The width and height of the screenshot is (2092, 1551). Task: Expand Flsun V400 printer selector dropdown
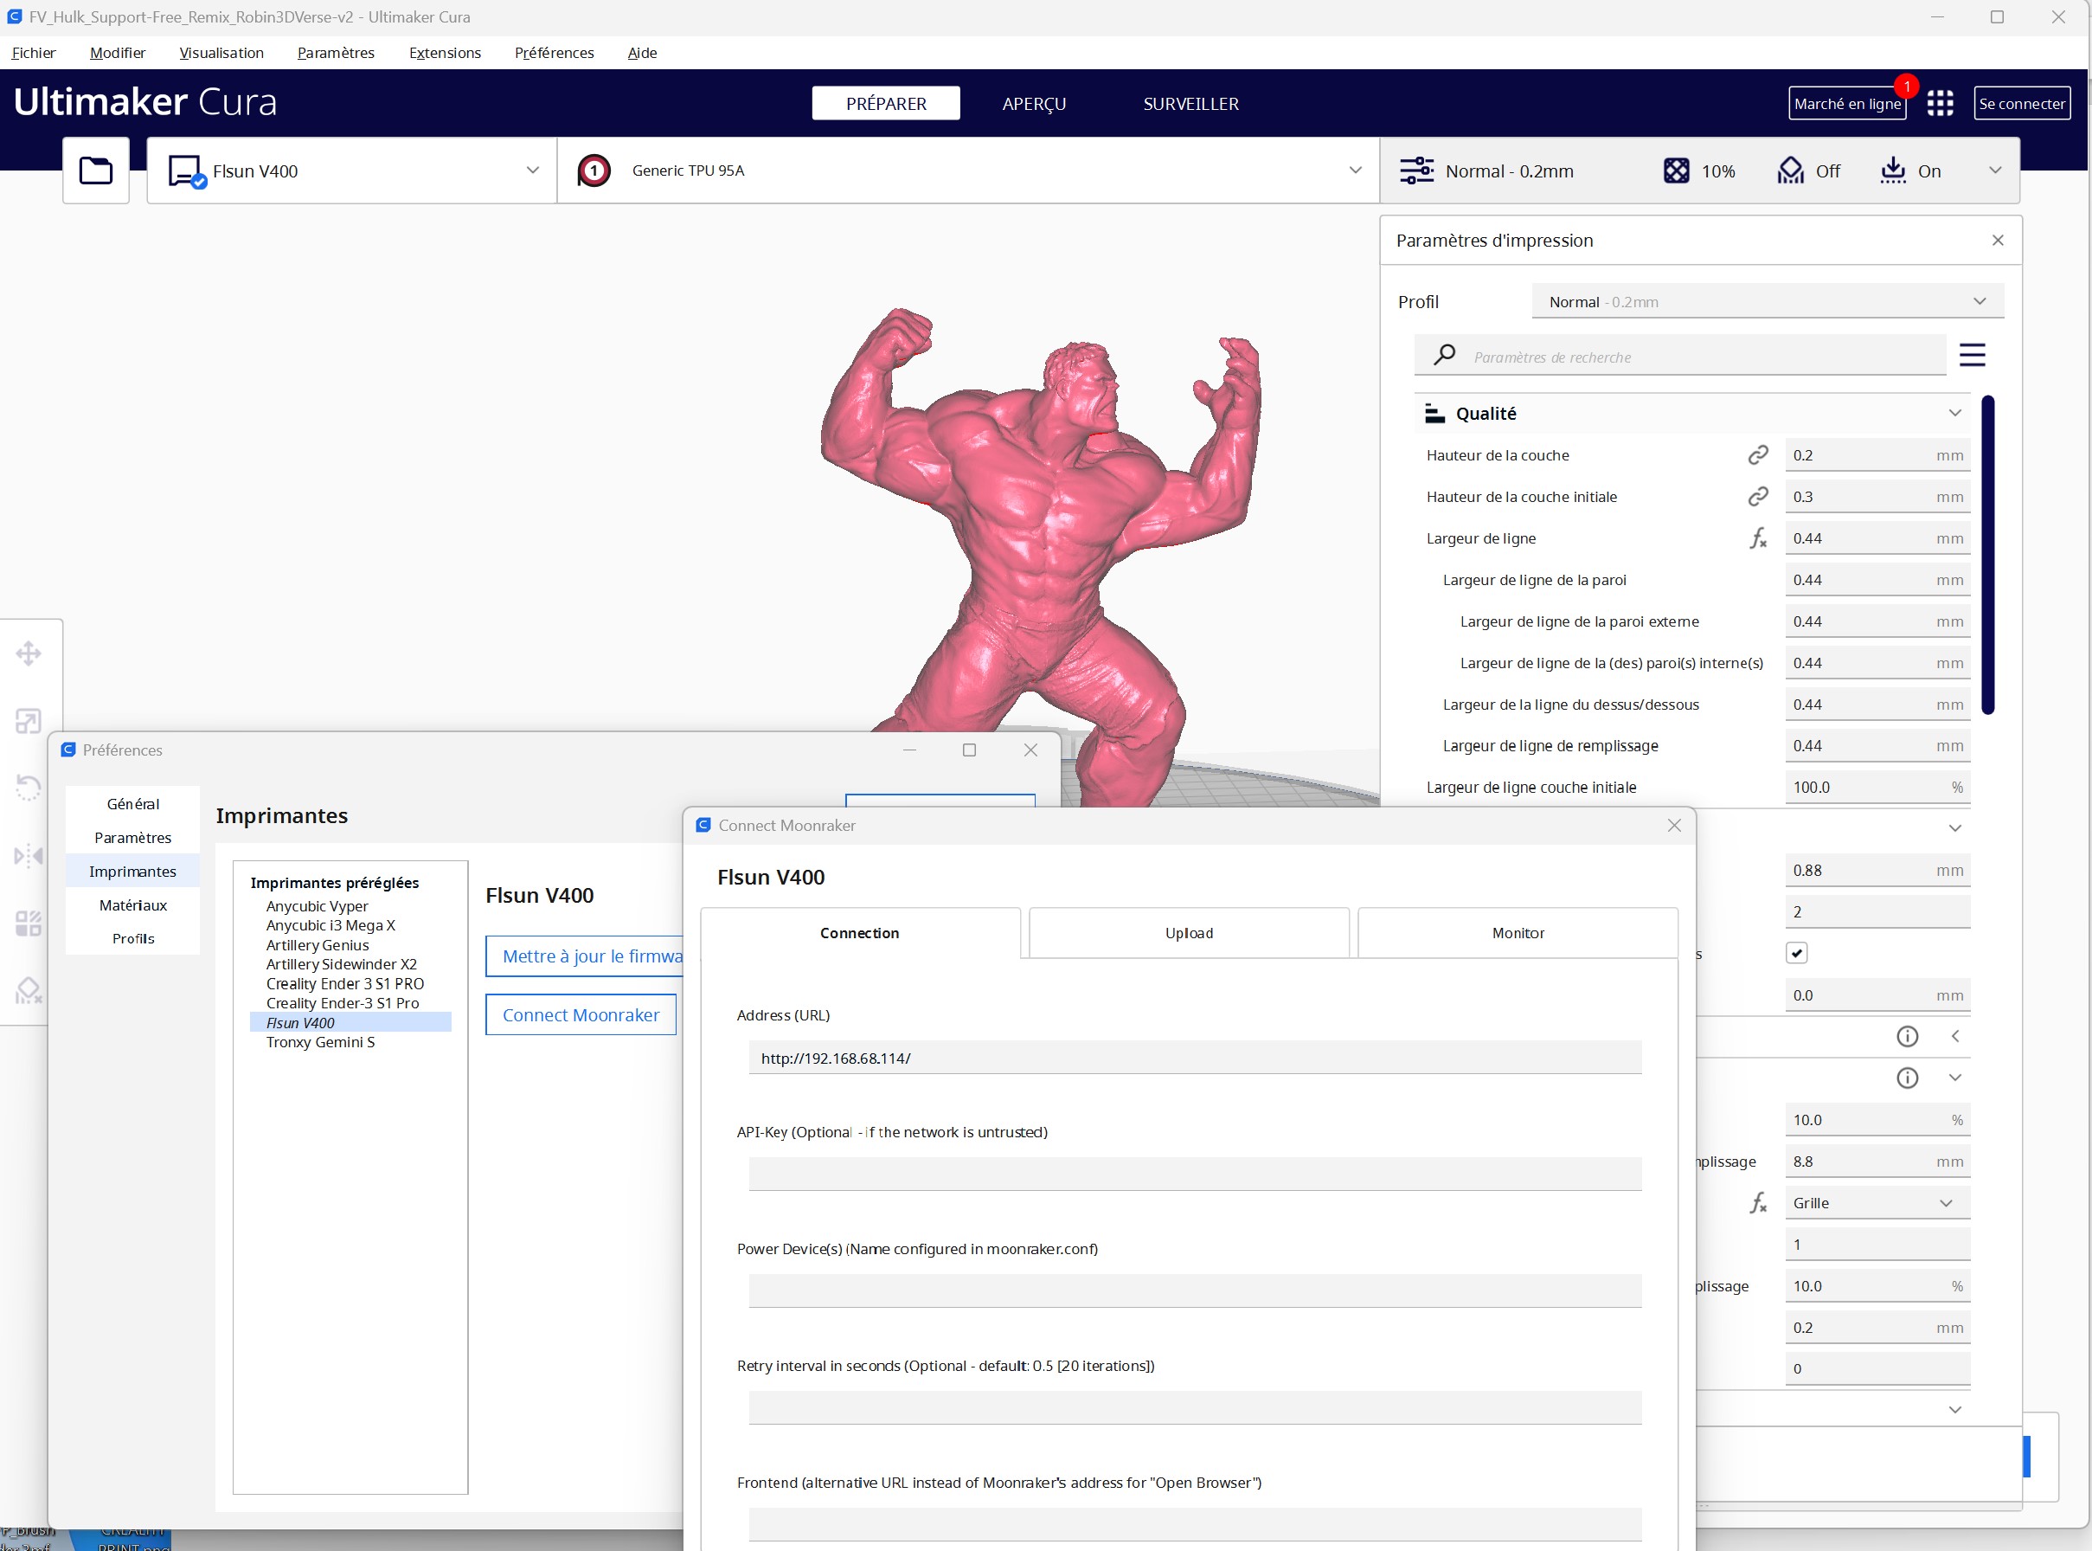point(532,170)
